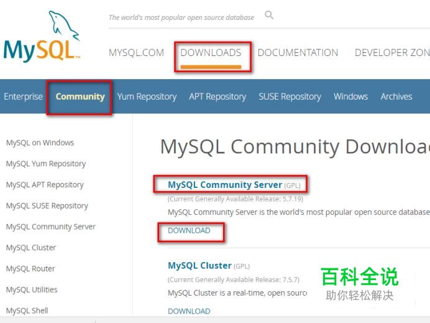Open MySQL Yum Repository sidebar link

pos(46,164)
